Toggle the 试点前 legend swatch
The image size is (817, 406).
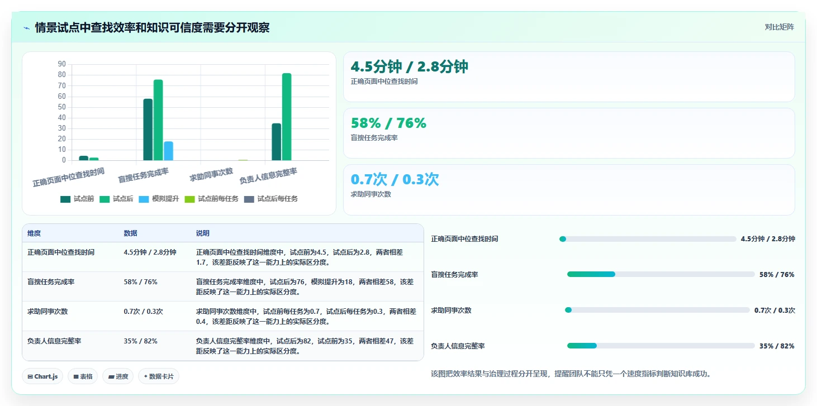[x=65, y=199]
